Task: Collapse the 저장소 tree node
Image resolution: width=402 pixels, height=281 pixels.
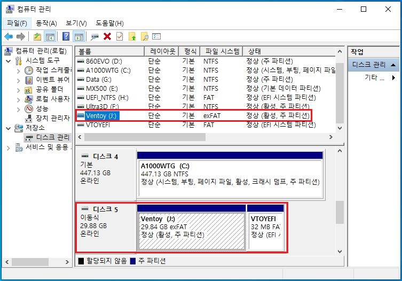Action: click(8, 128)
